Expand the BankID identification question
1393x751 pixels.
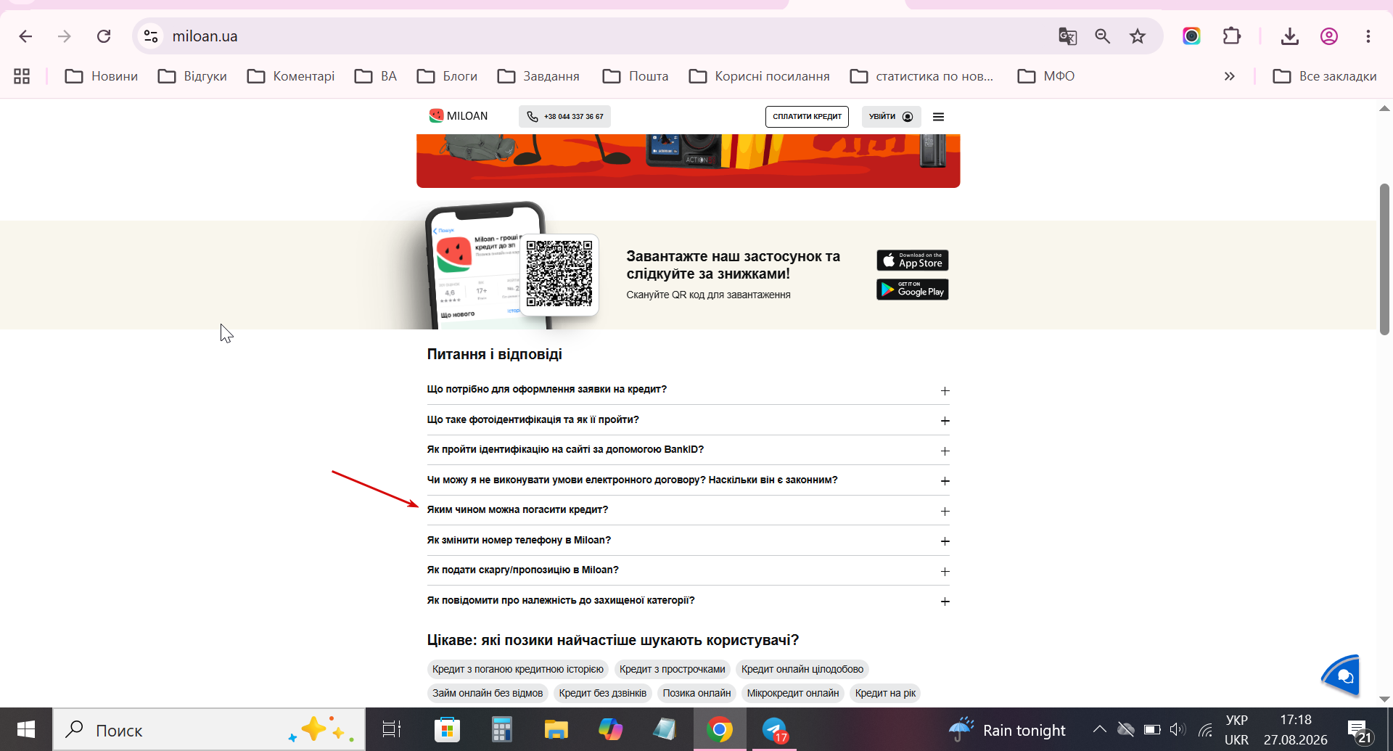click(x=688, y=450)
